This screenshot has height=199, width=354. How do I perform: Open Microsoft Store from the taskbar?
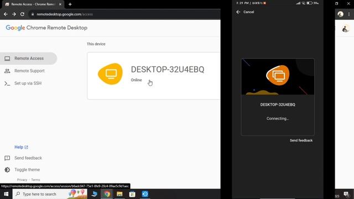132,194
